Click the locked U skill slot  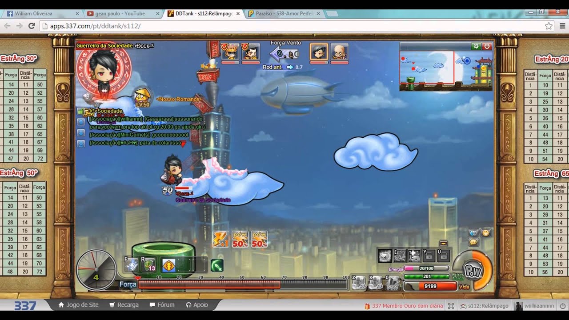point(443,256)
